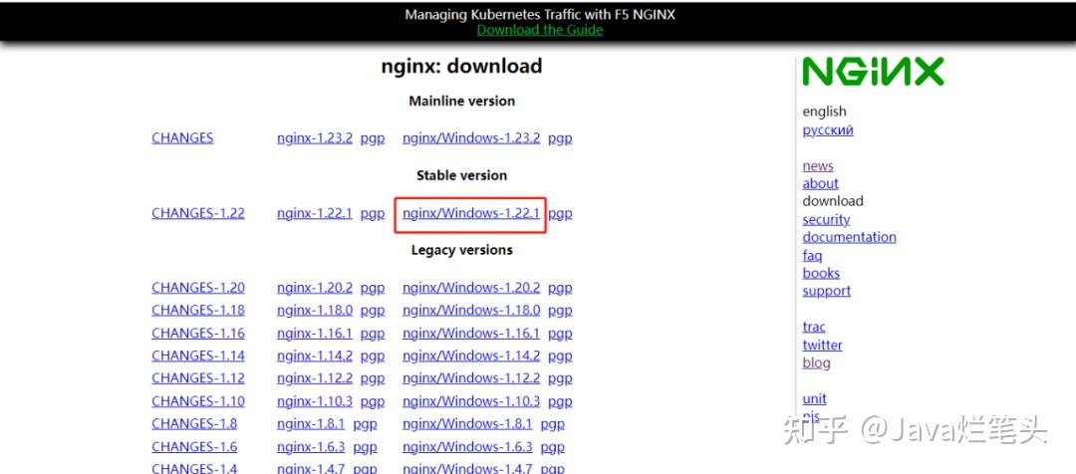Download nginx-1.22.1 source
Screen dimensions: 1076x474
[315, 213]
